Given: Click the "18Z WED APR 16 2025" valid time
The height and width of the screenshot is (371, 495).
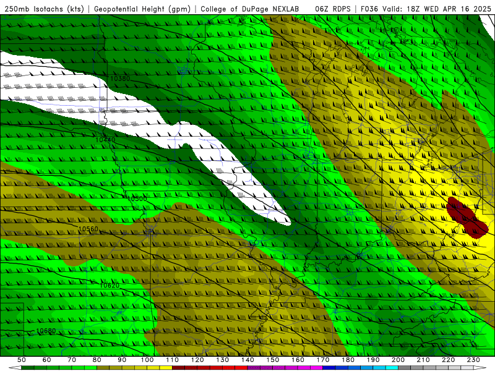Looking at the screenshot, I should click(449, 9).
